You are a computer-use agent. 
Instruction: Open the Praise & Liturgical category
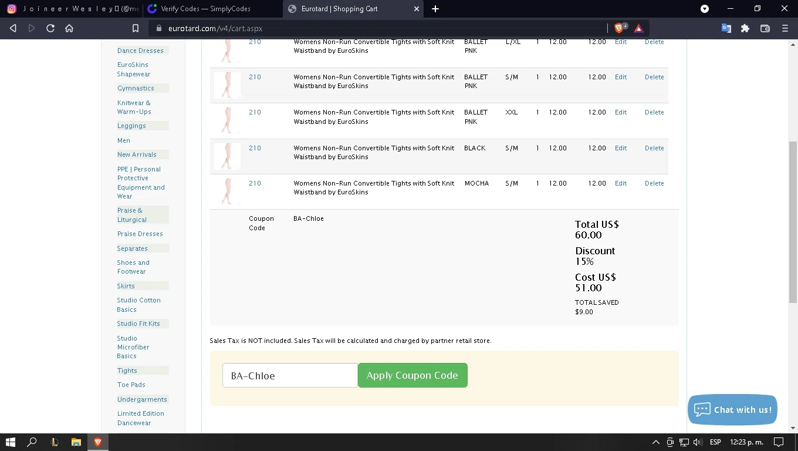(132, 215)
